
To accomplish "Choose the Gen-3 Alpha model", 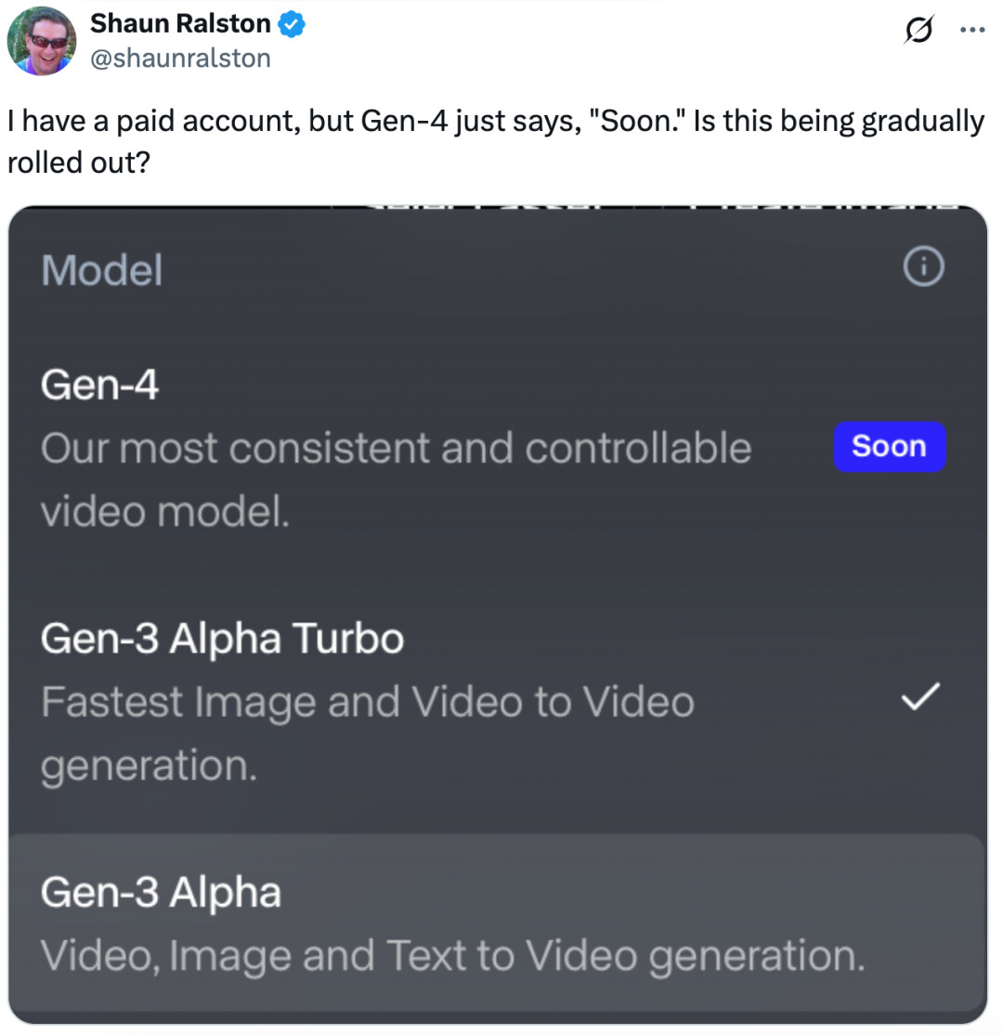I will 161,892.
